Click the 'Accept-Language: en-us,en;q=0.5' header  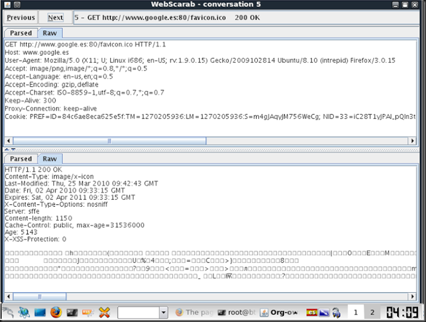[x=59, y=77]
